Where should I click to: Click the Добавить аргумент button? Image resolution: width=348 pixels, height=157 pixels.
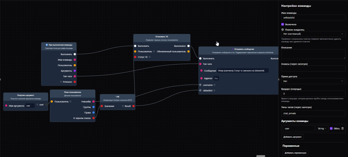(x=292, y=137)
